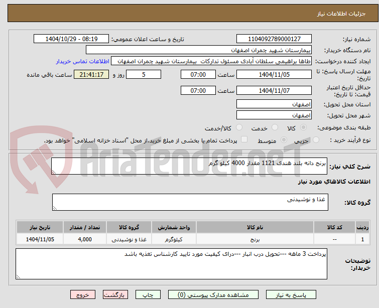Click the کیلوگرم unit cell
Screen dimensions: 379x308
point(174,239)
